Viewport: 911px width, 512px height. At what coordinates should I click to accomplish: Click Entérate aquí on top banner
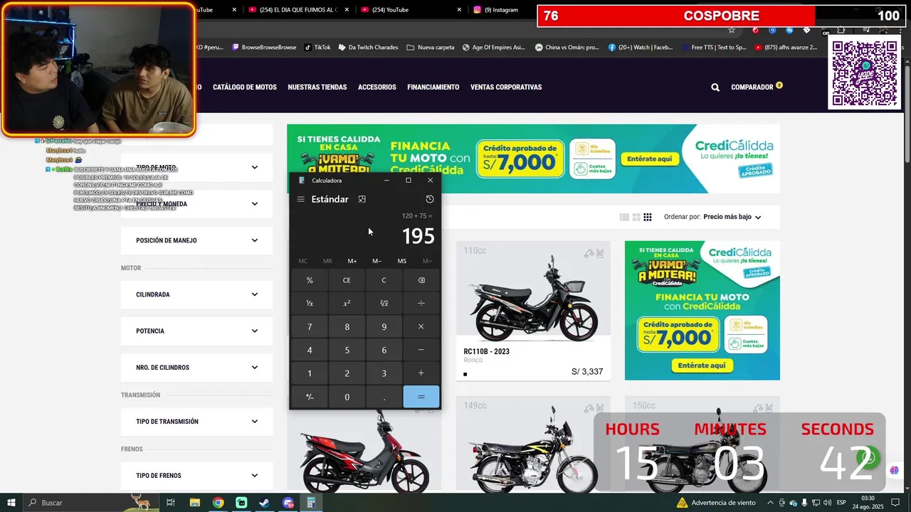pos(650,159)
